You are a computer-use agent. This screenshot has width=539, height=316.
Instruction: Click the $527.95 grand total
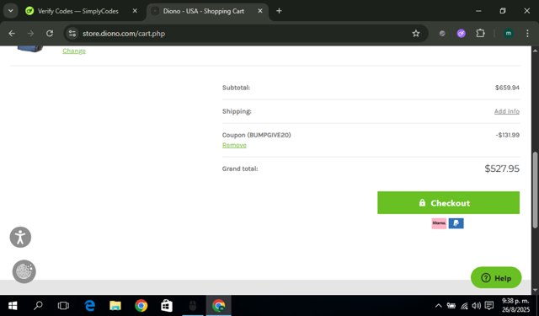click(x=502, y=169)
